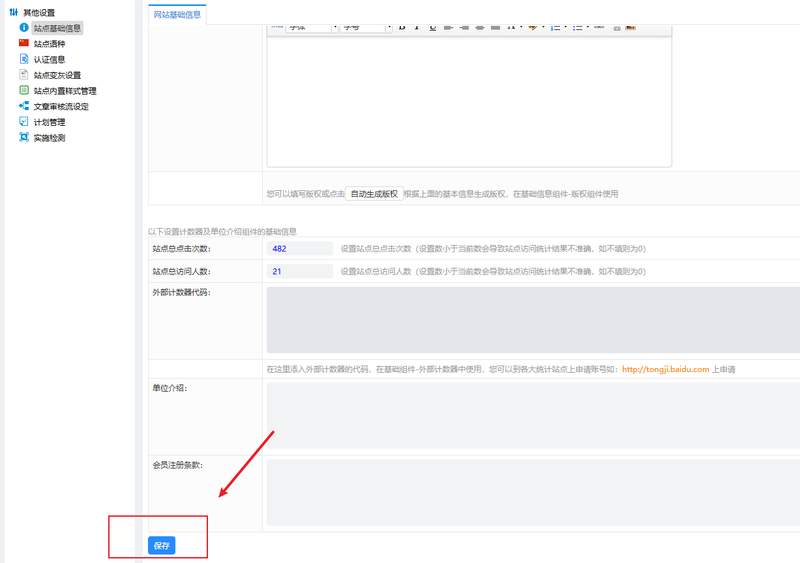Open the tongji.baidu.com link
The height and width of the screenshot is (563, 800).
tap(666, 369)
